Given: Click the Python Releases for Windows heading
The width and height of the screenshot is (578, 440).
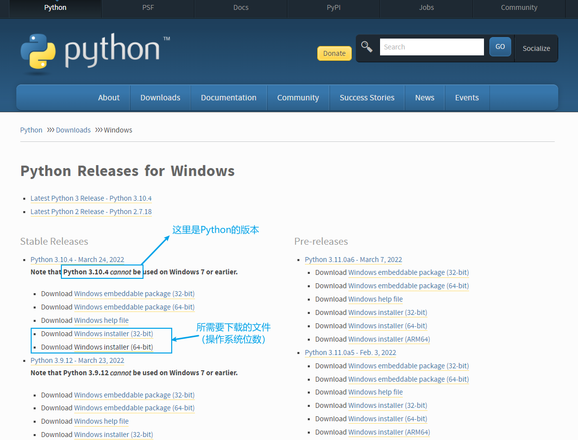Looking at the screenshot, I should point(128,171).
